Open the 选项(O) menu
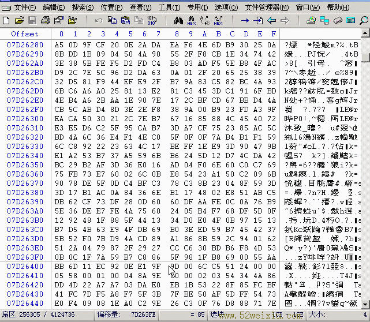Image resolution: width=370 pixels, height=322 pixels. pos(226,8)
